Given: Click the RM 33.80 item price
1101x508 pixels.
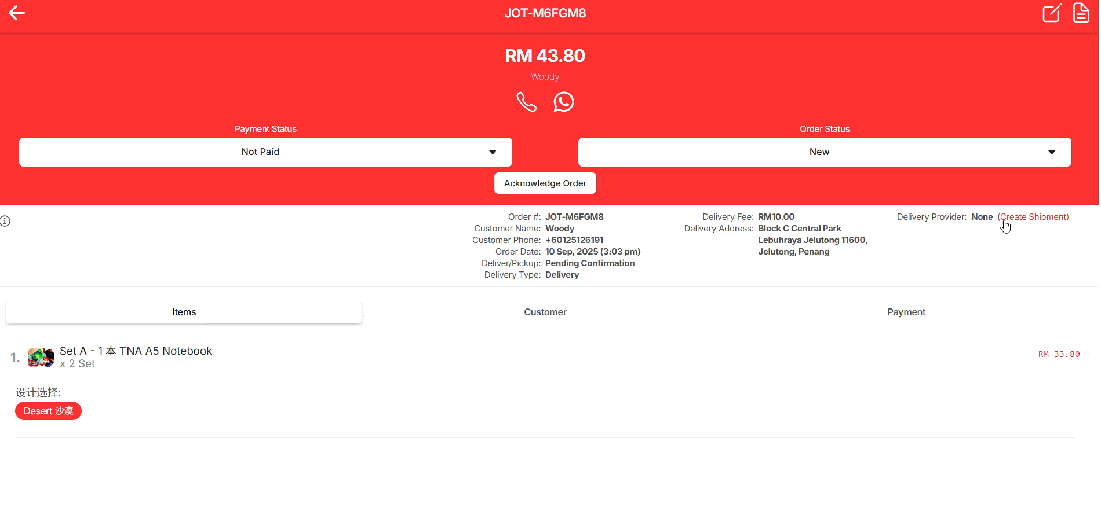Looking at the screenshot, I should pyautogui.click(x=1059, y=354).
